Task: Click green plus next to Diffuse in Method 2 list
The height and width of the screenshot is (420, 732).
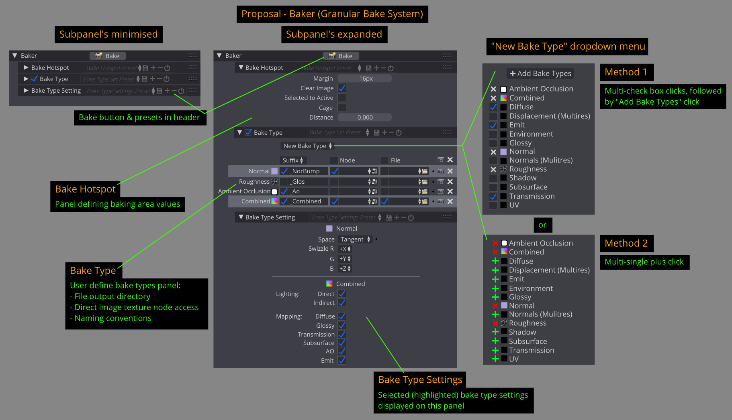Action: [495, 261]
